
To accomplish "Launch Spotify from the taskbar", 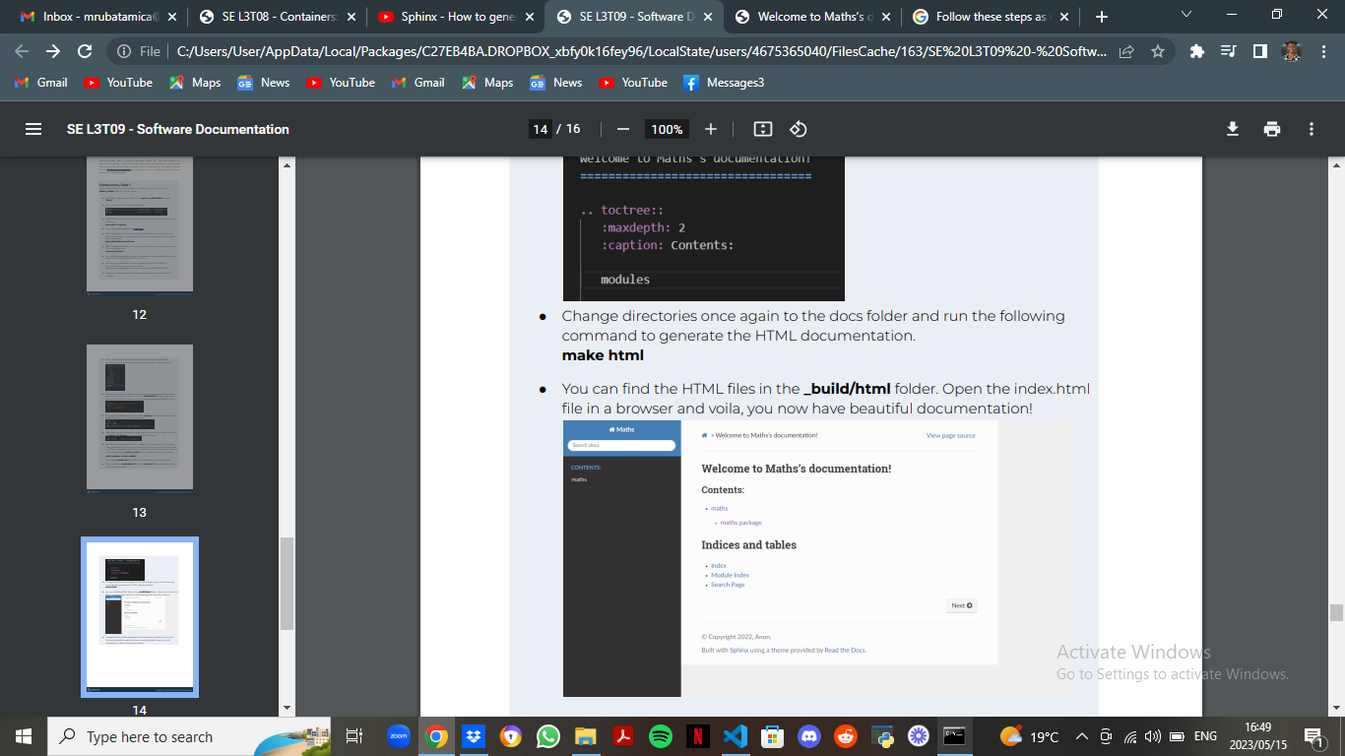I will (x=661, y=736).
